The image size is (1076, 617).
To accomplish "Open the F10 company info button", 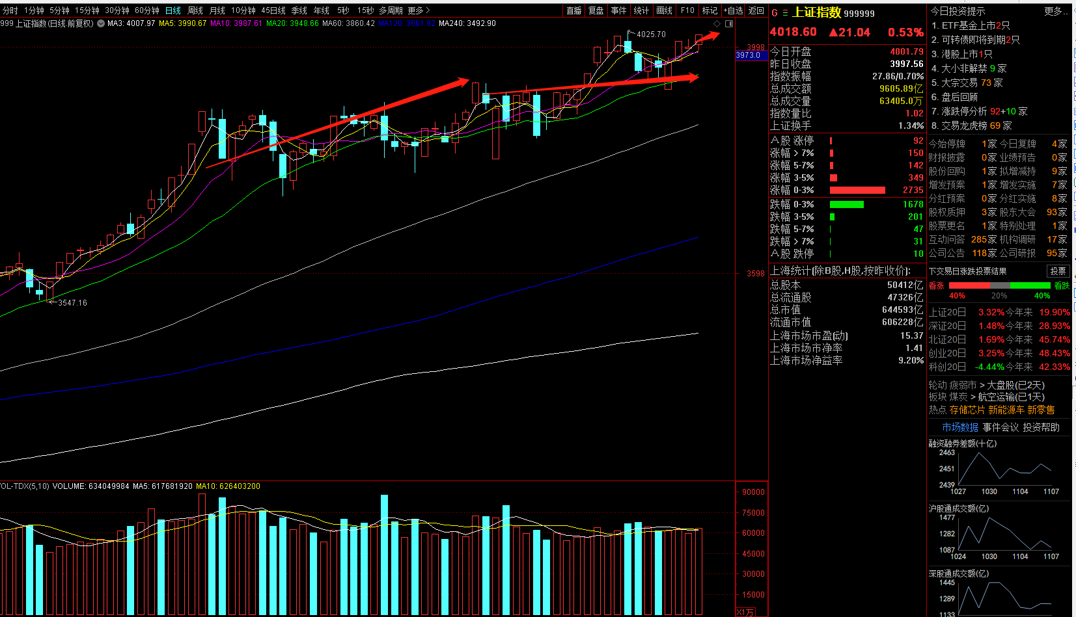I will click(x=688, y=10).
